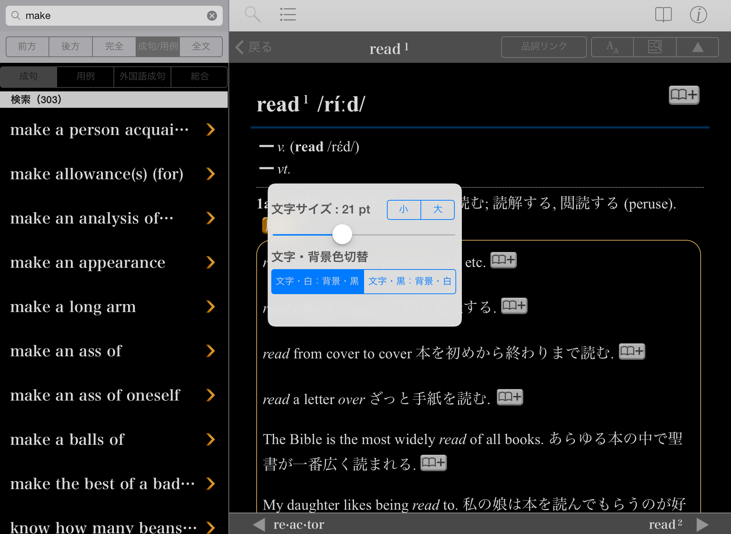Open the font size AA settings icon
Image resolution: width=731 pixels, height=534 pixels.
pos(612,47)
